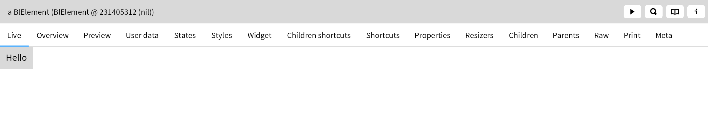Click the open book icon
Image resolution: width=708 pixels, height=118 pixels.
pos(675,12)
